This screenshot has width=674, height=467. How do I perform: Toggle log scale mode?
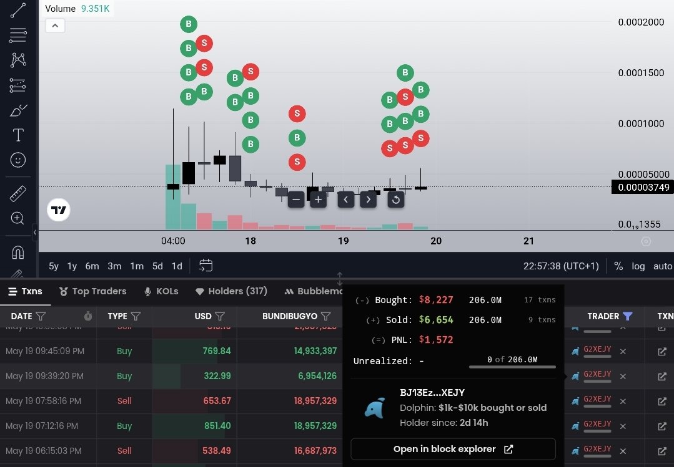pyautogui.click(x=638, y=266)
